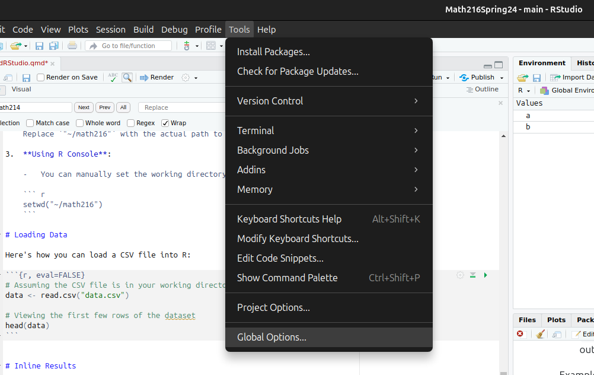
Task: Click the print document icon
Action: point(72,46)
